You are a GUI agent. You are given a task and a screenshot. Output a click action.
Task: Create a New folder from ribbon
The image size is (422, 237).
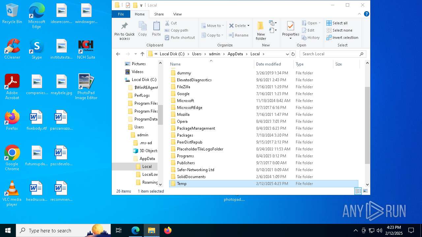(261, 31)
